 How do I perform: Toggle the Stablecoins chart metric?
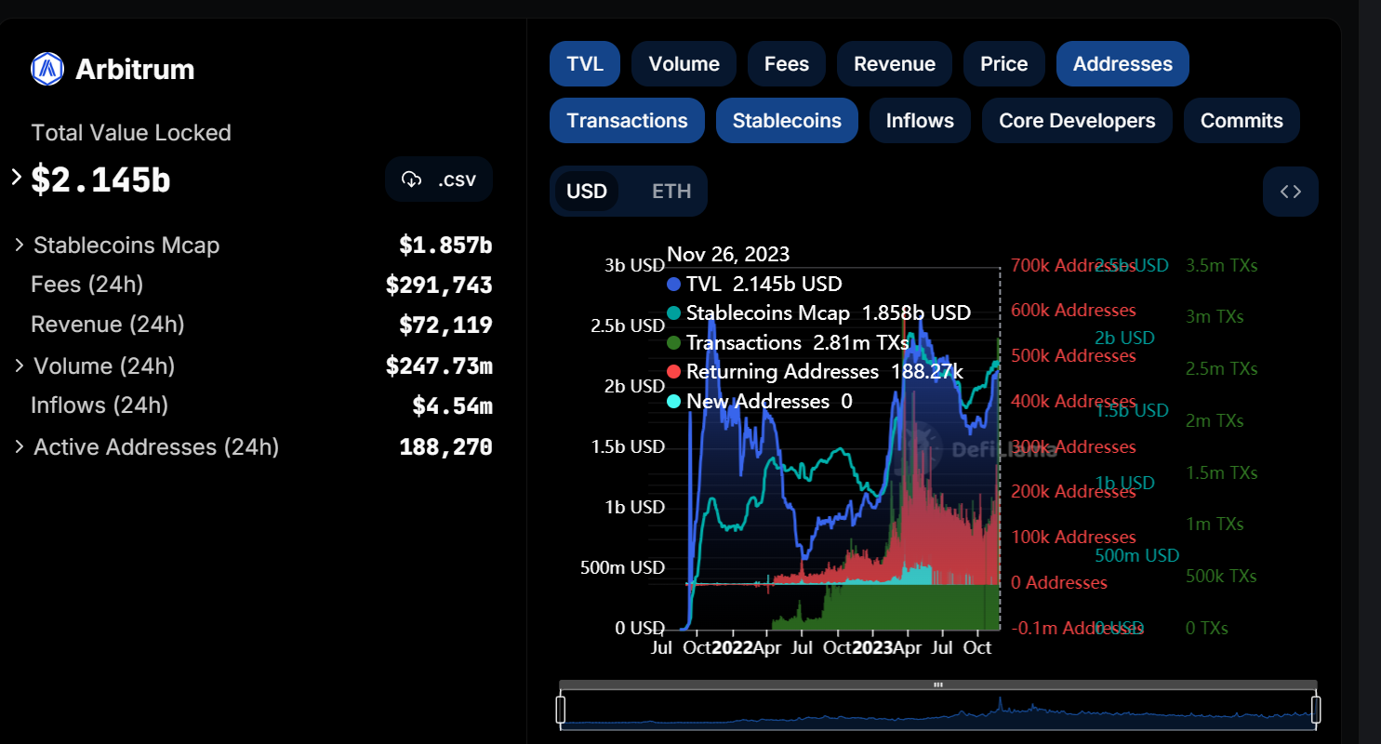coord(787,121)
